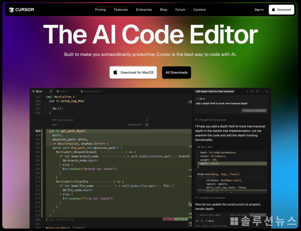Click the minimap change marker near line 836
Screen dimensions: 301x231
(190, 102)
